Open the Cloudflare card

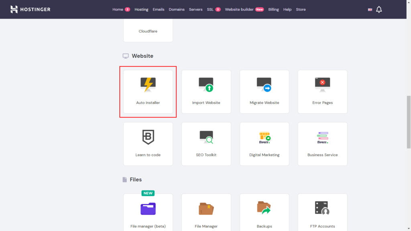pos(148,30)
